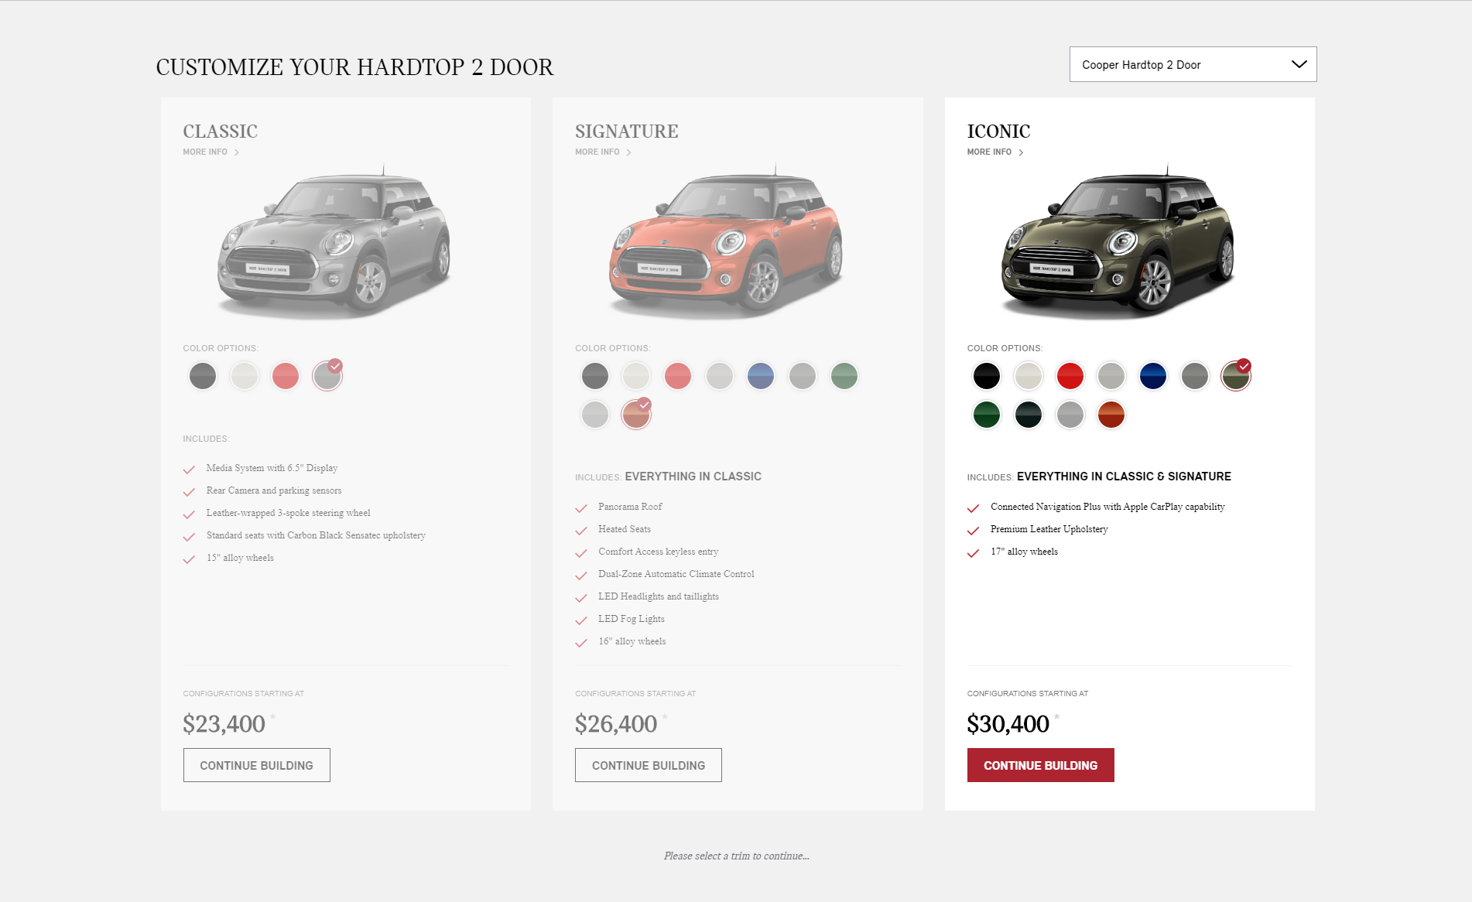Click CONTINUE BUILDING under the $26,400 Signature trim
This screenshot has height=902, width=1472.
pyautogui.click(x=649, y=765)
